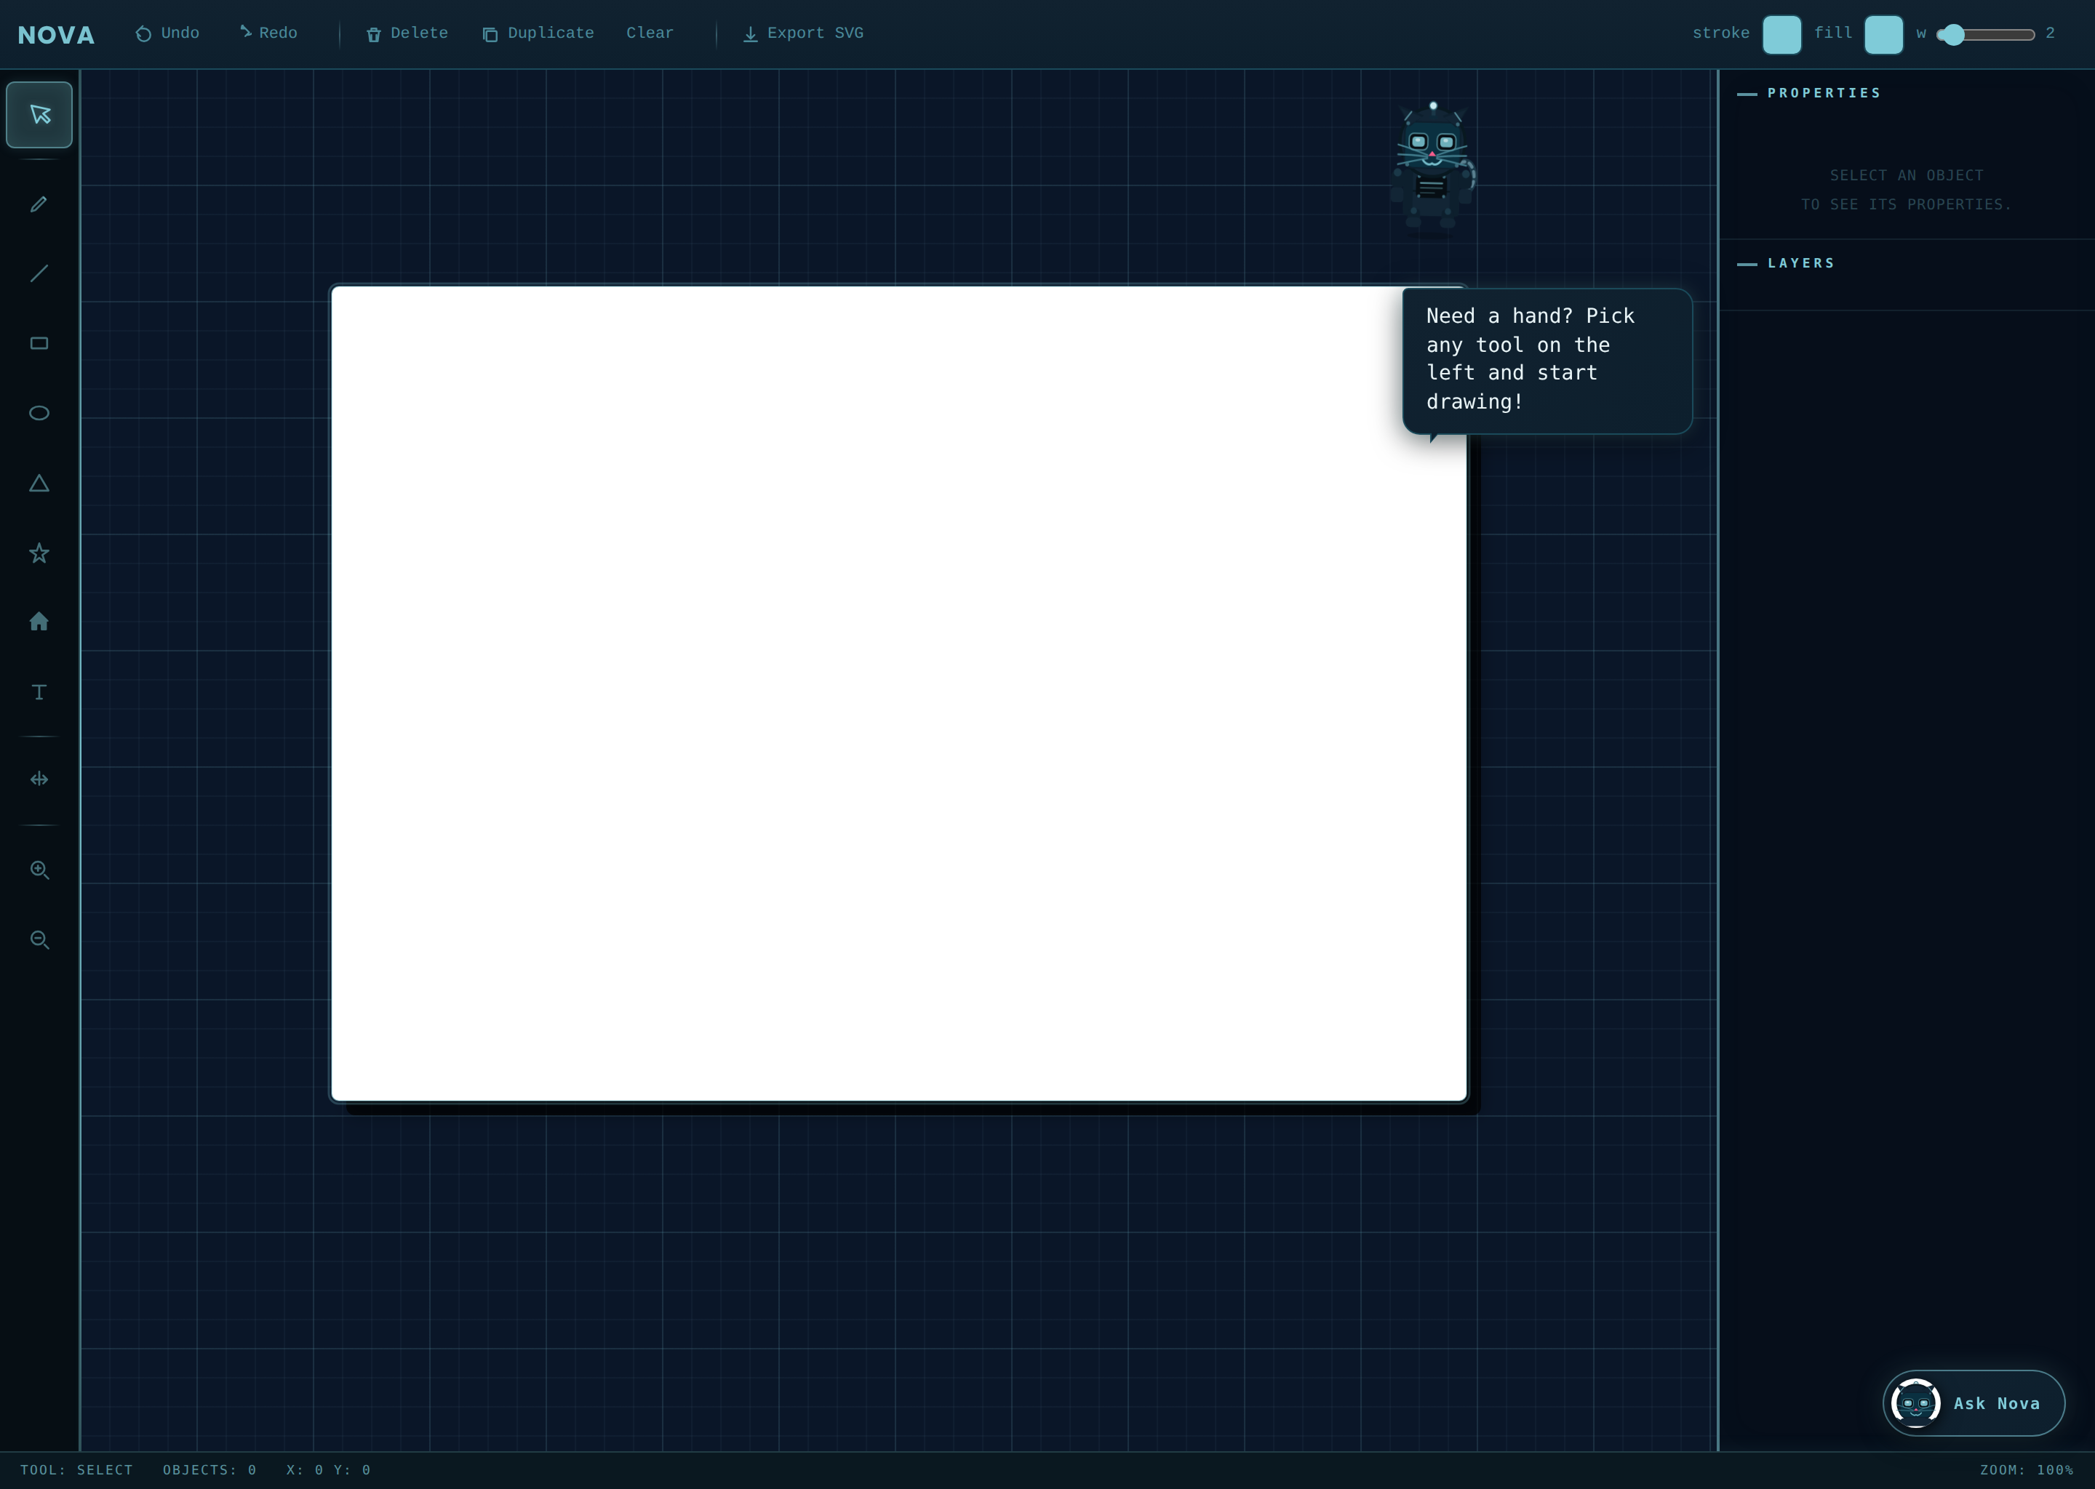Click the Clear button
This screenshot has width=2095, height=1489.
(x=650, y=34)
